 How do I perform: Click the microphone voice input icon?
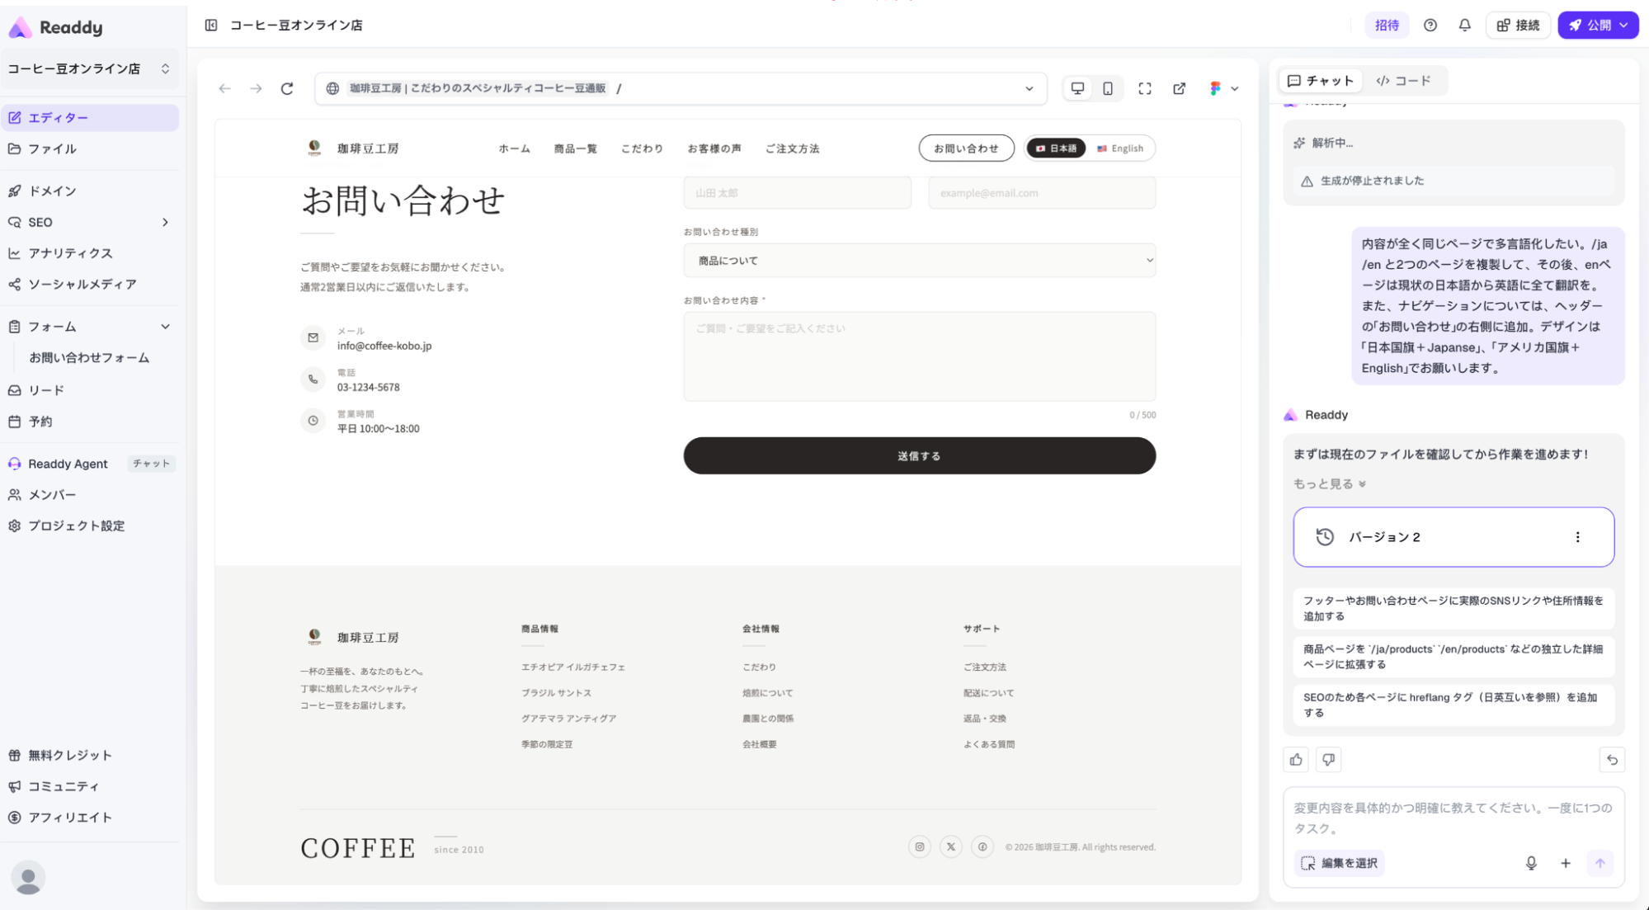1531,863
